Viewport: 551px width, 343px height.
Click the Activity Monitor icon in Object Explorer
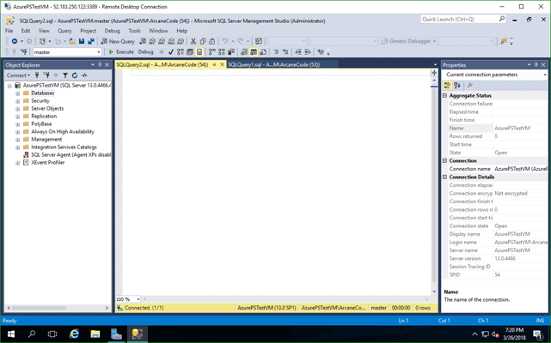[84, 75]
